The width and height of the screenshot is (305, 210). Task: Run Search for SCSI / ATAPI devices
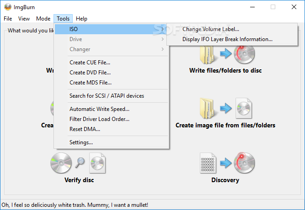coord(112,96)
